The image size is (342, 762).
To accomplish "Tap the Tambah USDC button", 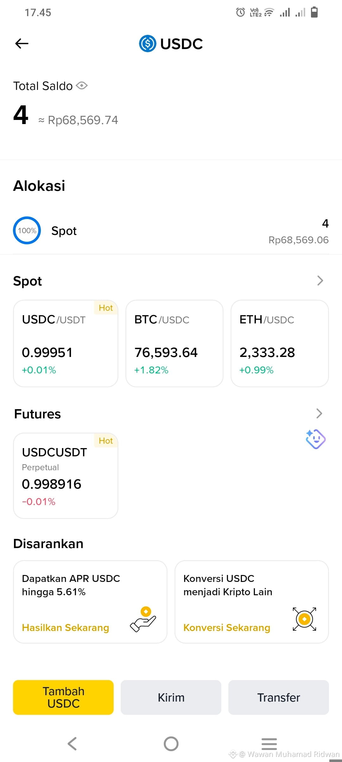I will (x=63, y=697).
